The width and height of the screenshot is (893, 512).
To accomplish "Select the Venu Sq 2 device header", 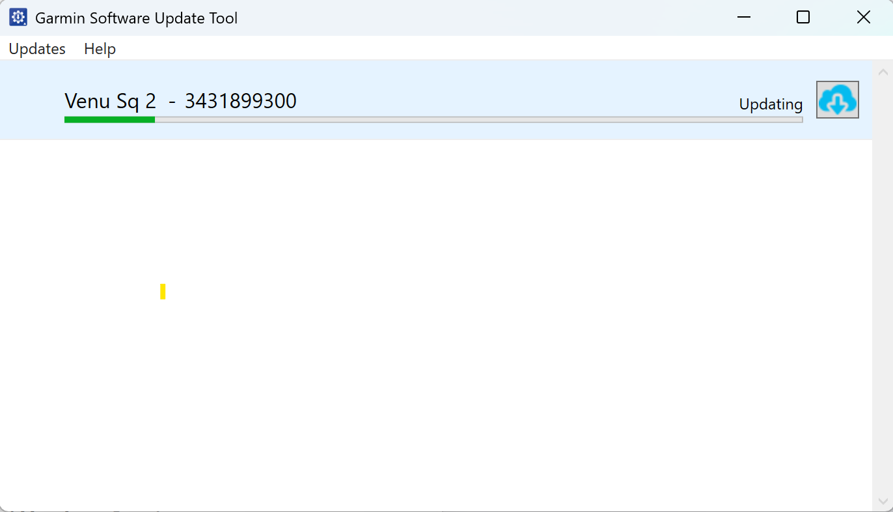I will [109, 101].
